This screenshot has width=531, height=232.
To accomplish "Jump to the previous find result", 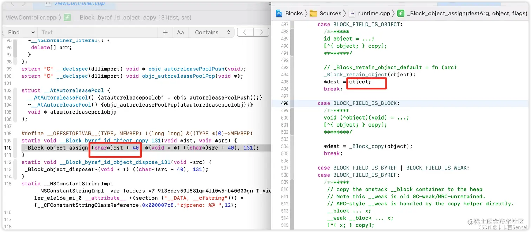I will (x=245, y=32).
